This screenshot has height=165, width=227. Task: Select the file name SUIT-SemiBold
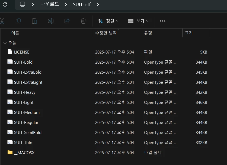point(28,132)
